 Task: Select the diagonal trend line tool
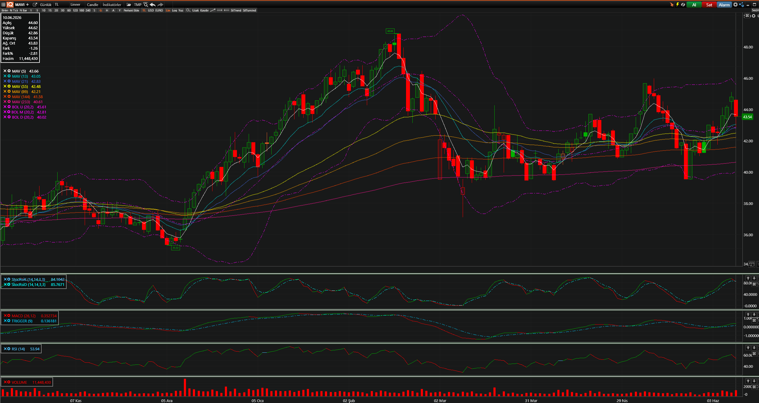tap(213, 10)
